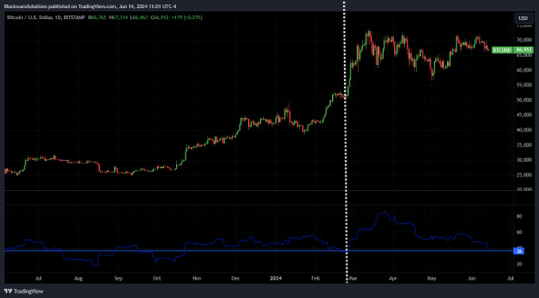Click the Oct label on time axis
The height and width of the screenshot is (298, 539).
[x=157, y=278]
